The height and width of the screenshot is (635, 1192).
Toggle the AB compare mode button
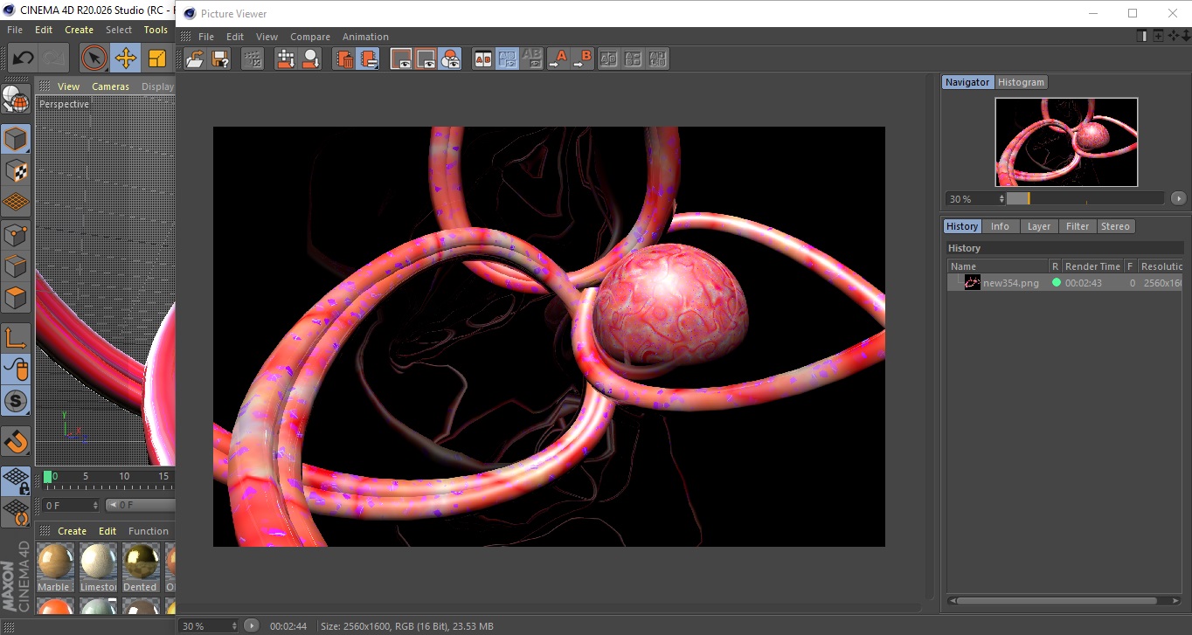(482, 59)
